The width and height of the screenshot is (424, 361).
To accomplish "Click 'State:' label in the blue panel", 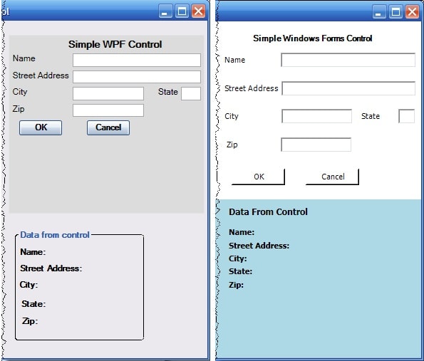I will (x=240, y=271).
